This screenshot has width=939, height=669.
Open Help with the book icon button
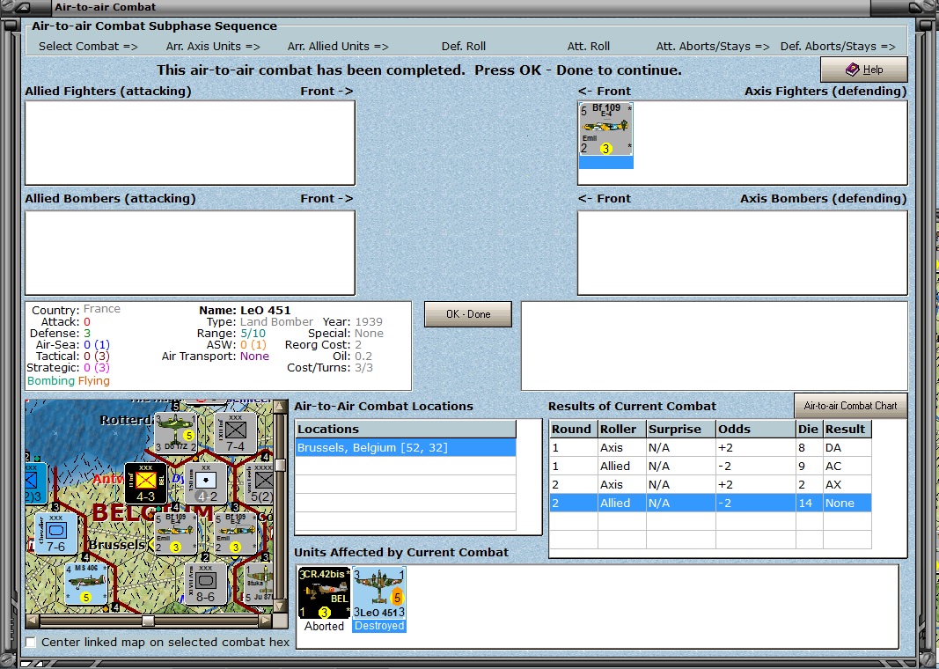[x=863, y=70]
